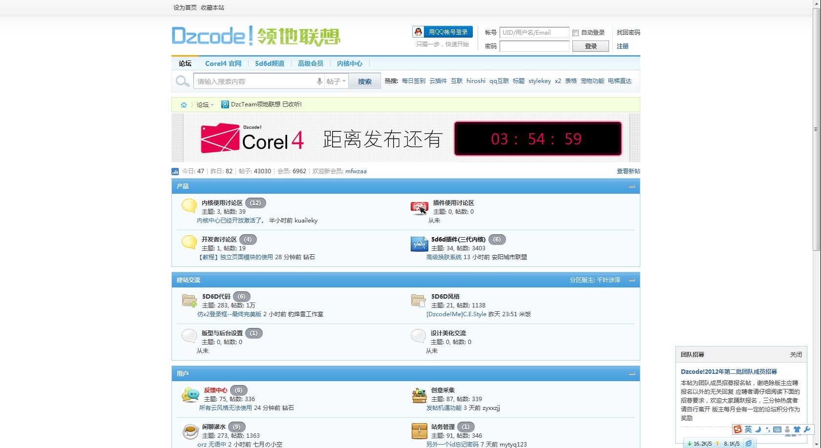Open the Corel4 官网 navigation tab

[x=223, y=63]
